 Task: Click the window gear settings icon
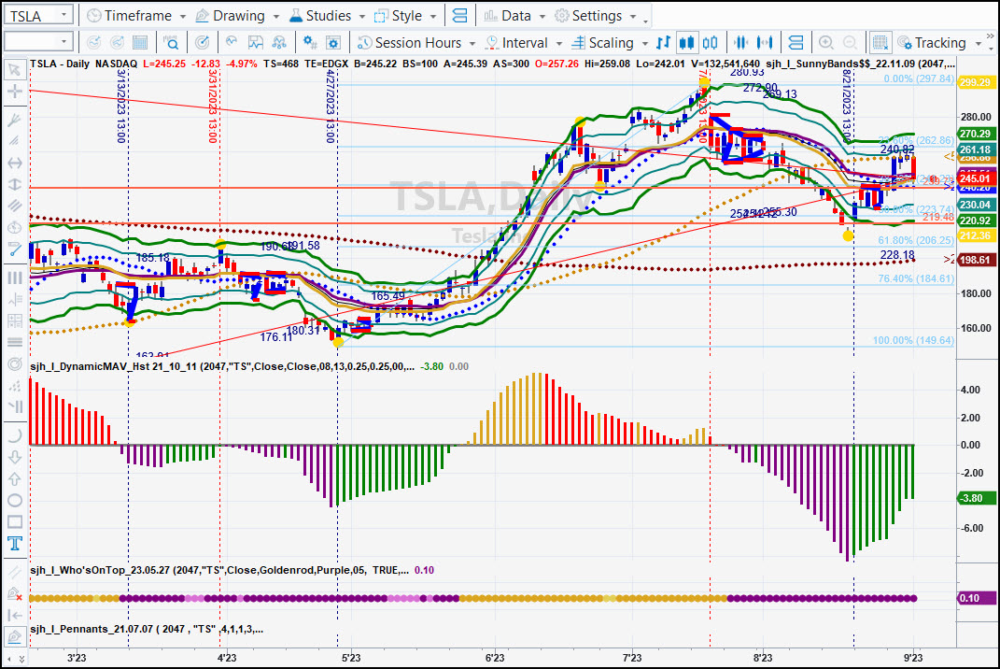(333, 43)
